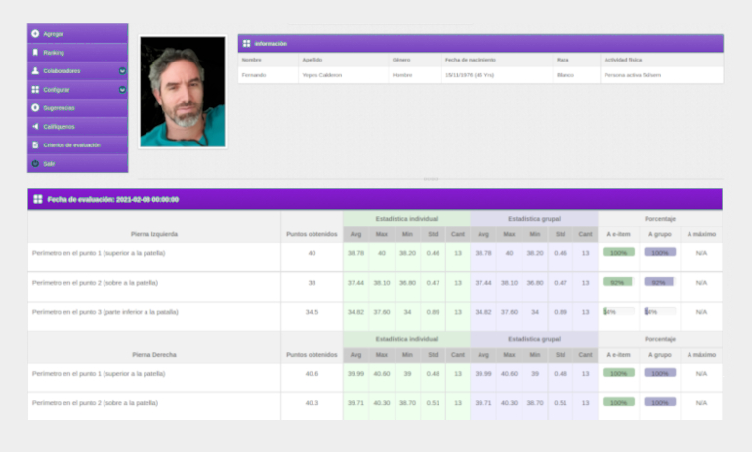Click the plus icon beside Agregar
Image resolution: width=752 pixels, height=452 pixels.
pos(35,34)
